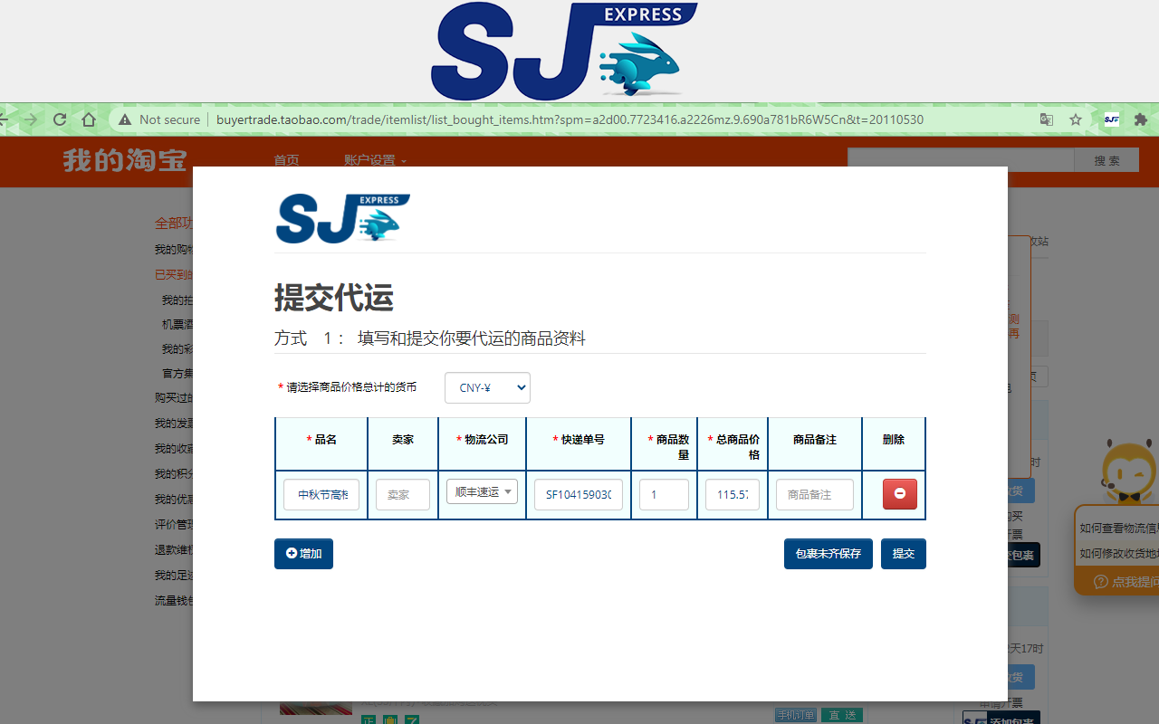The height and width of the screenshot is (724, 1159).
Task: Click the browser reload icon
Action: 60,119
